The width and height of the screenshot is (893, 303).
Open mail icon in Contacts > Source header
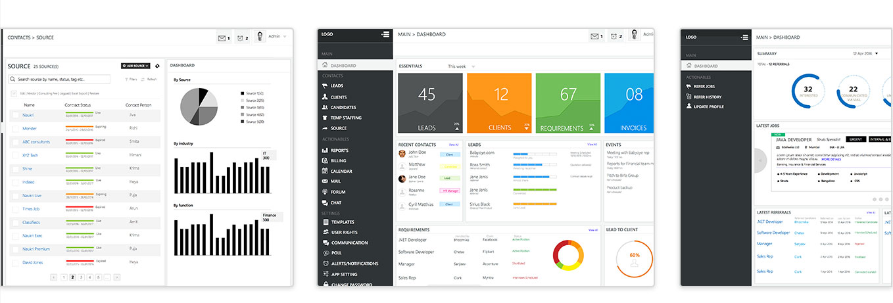coord(221,38)
